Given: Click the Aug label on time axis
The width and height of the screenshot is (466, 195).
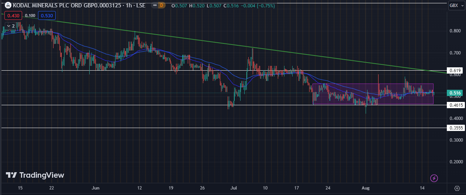Looking at the screenshot, I should (x=366, y=188).
